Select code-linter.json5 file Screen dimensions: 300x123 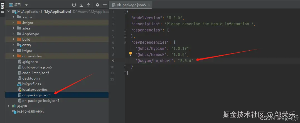36,73
